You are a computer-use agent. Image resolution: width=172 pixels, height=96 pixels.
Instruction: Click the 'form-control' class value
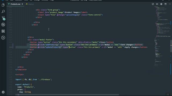(95, 15)
